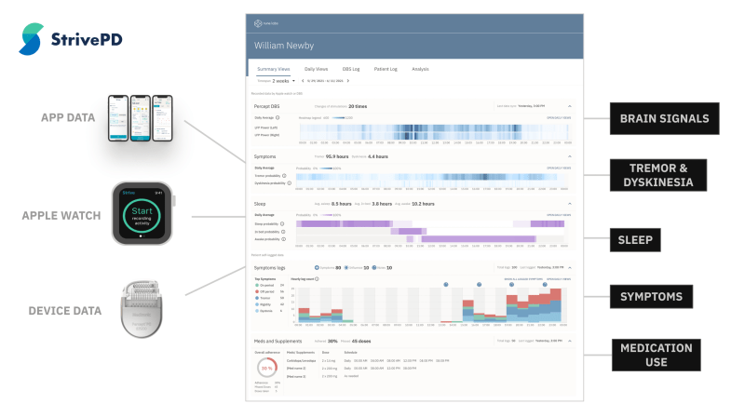Screen dimensions: 745x417
Task: Select first event marker above the log chart
Action: [446, 285]
